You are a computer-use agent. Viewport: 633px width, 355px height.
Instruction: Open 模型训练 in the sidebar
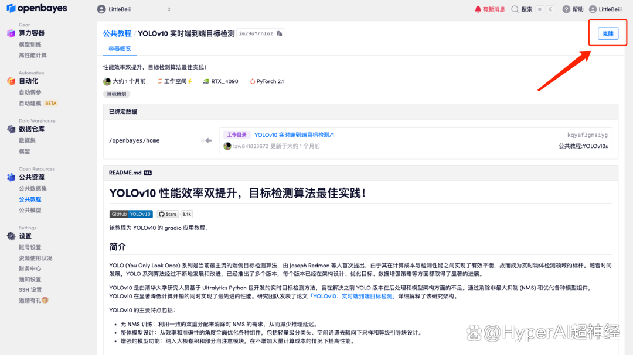tap(30, 44)
